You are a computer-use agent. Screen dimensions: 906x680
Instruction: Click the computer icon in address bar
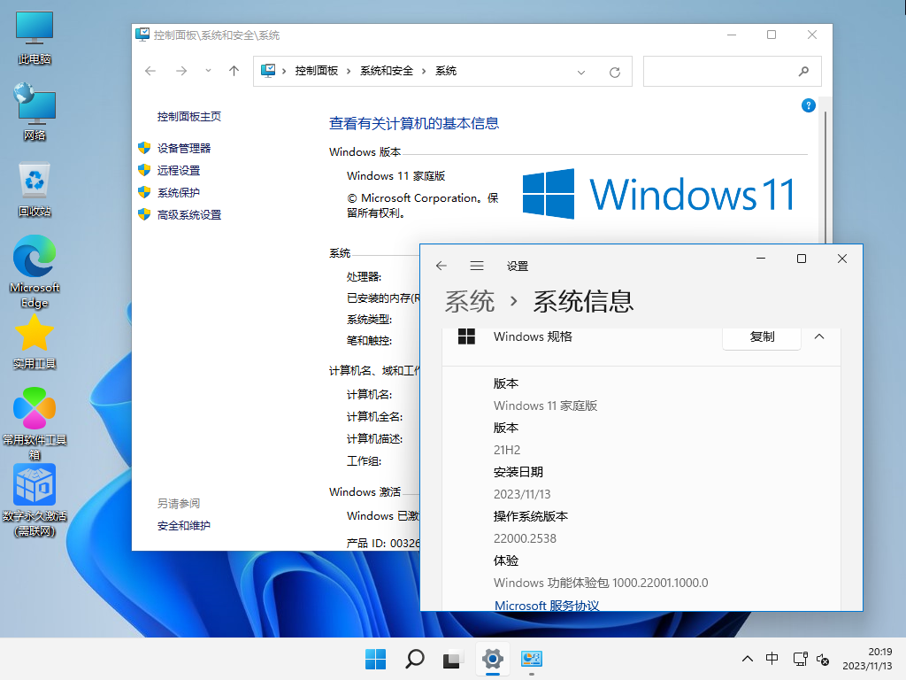[268, 71]
